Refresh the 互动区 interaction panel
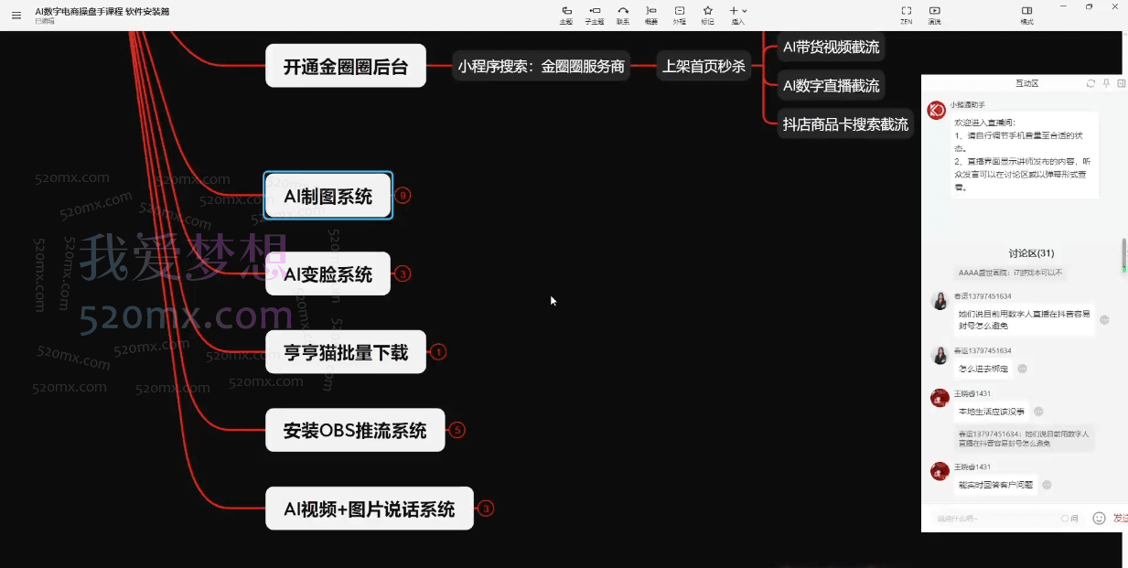Viewport: 1128px width, 568px height. click(x=1090, y=82)
